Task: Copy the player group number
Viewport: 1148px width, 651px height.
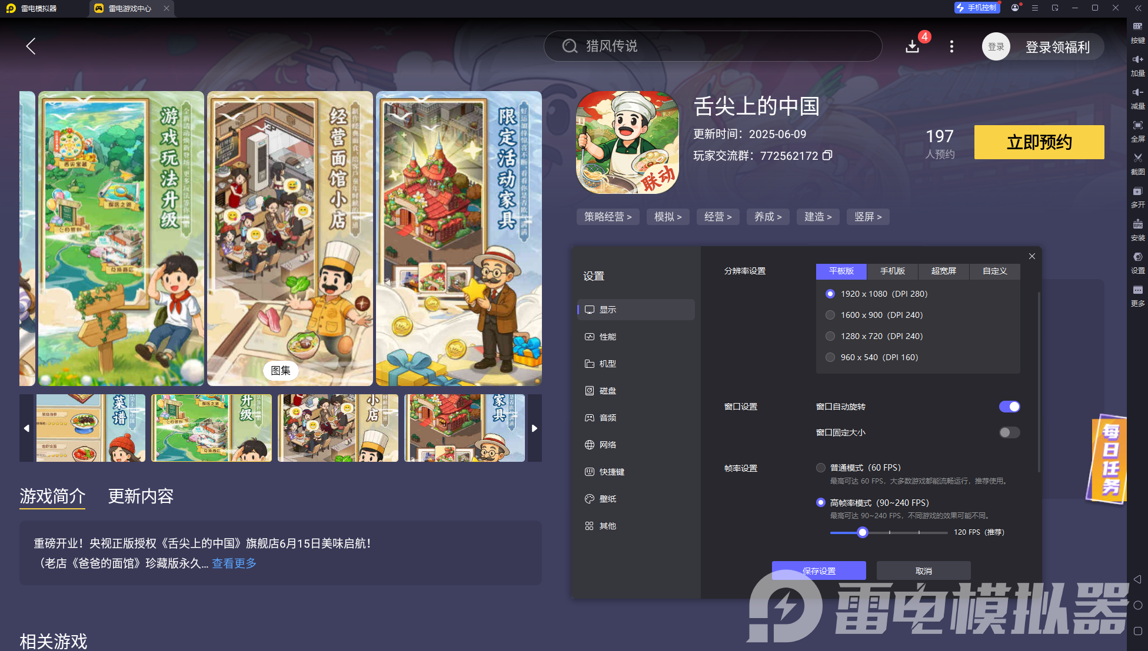Action: coord(827,156)
